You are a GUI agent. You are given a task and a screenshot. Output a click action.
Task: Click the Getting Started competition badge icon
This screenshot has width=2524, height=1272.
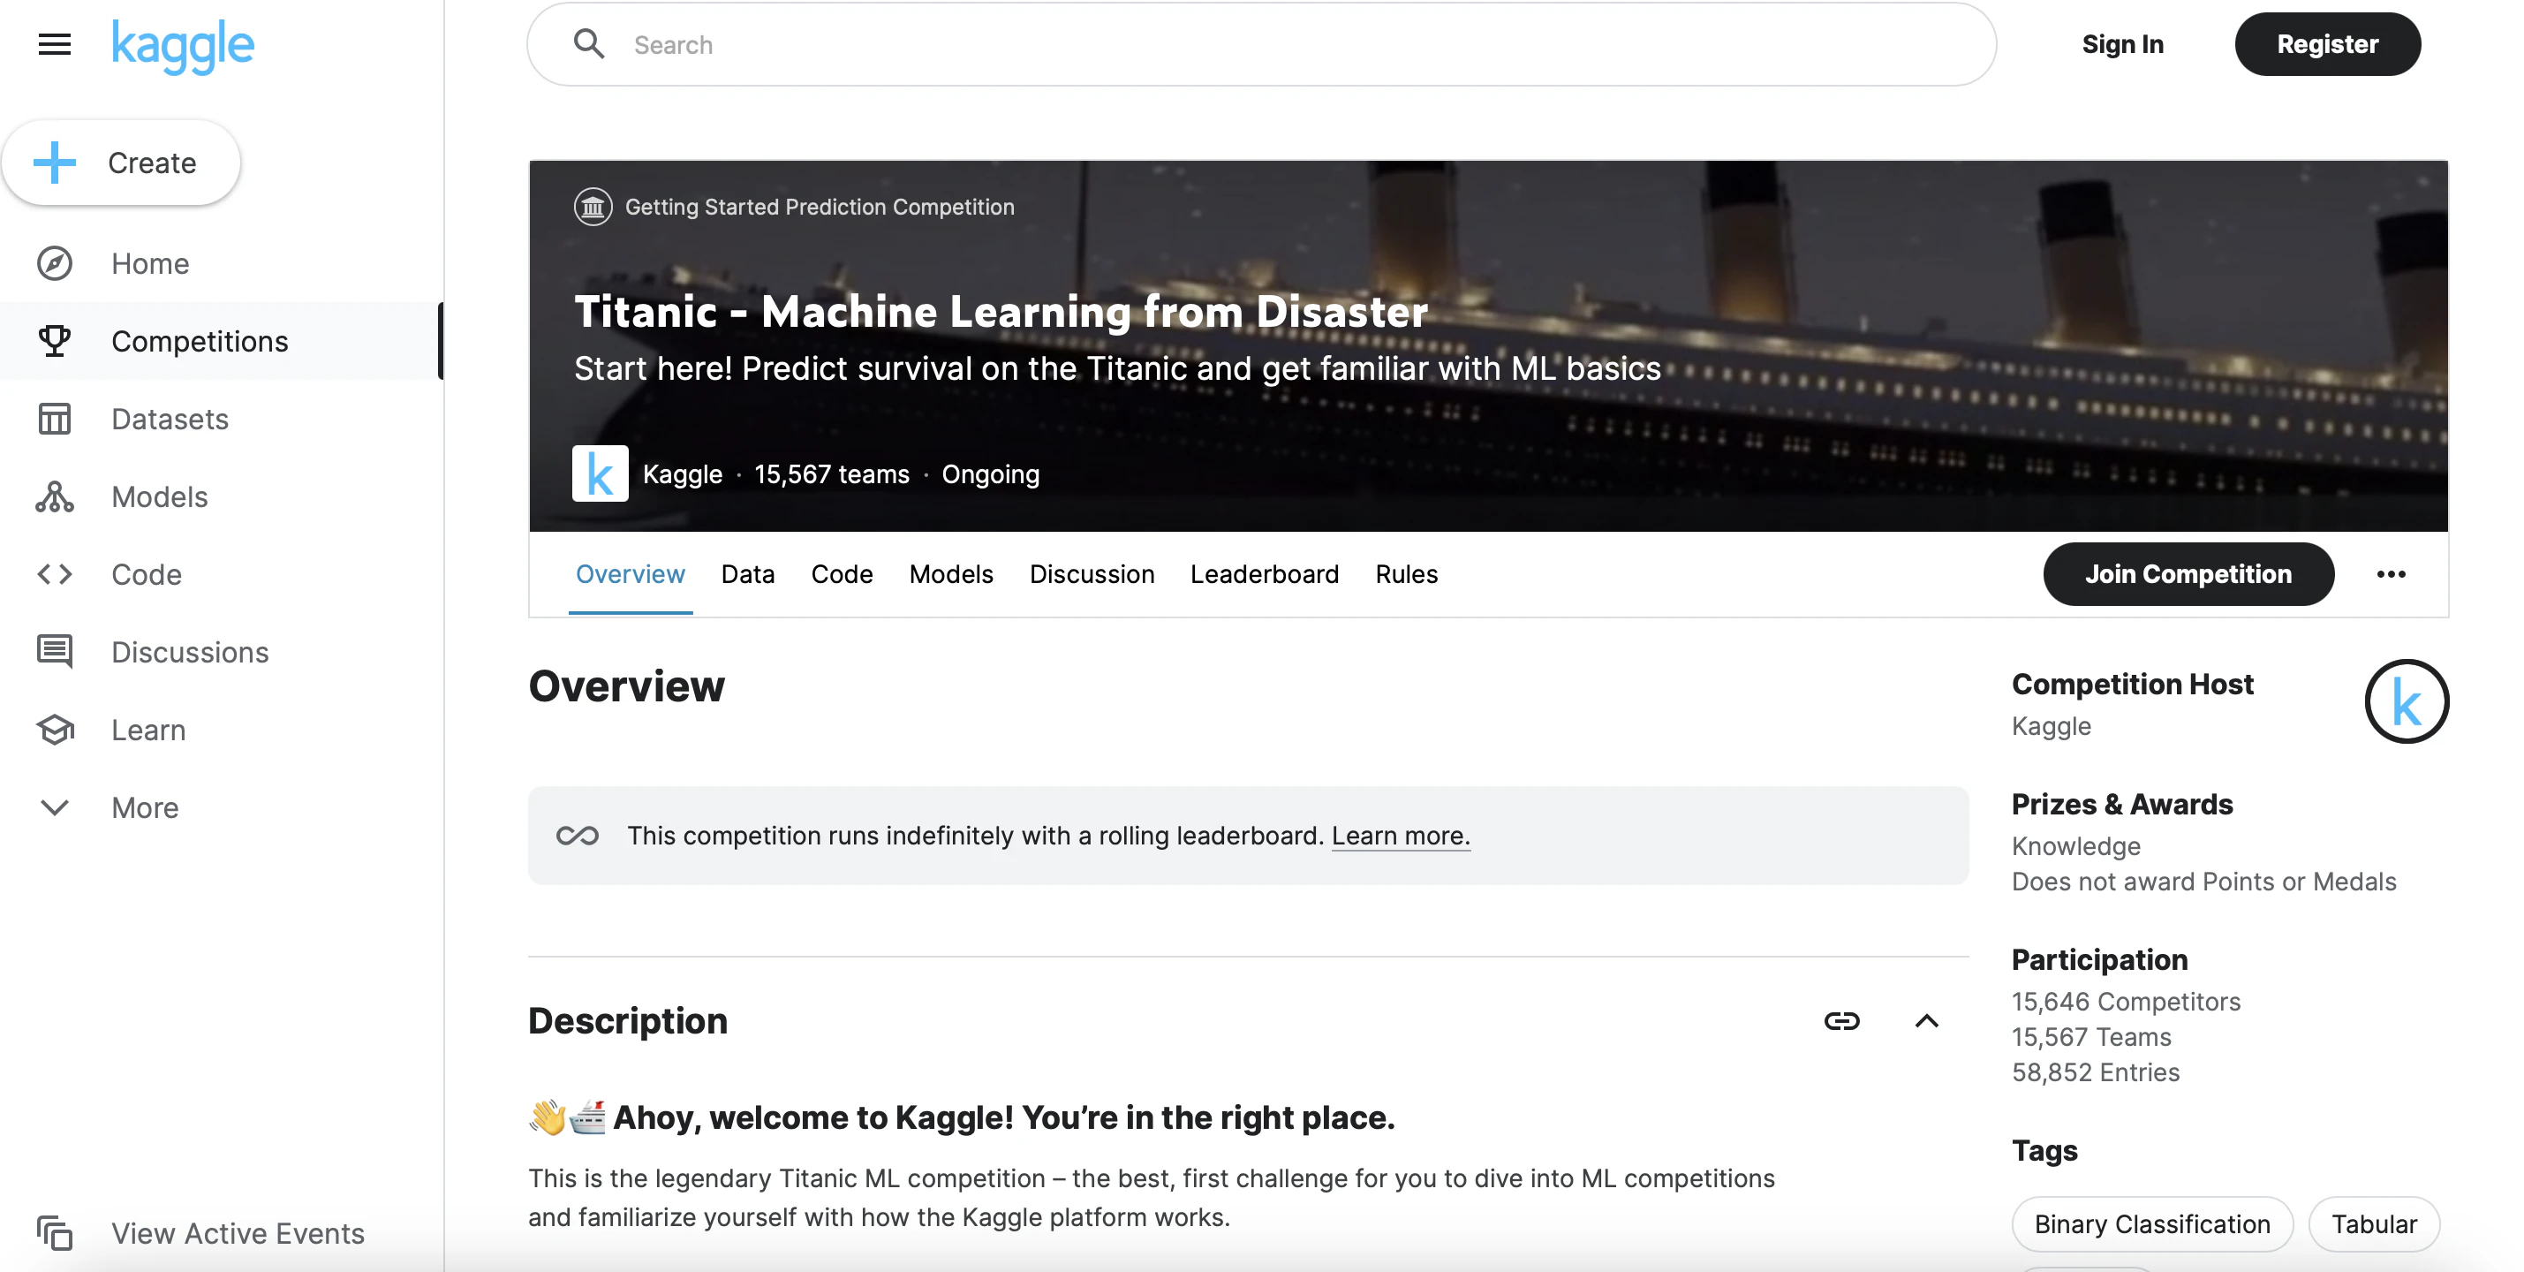(x=593, y=207)
